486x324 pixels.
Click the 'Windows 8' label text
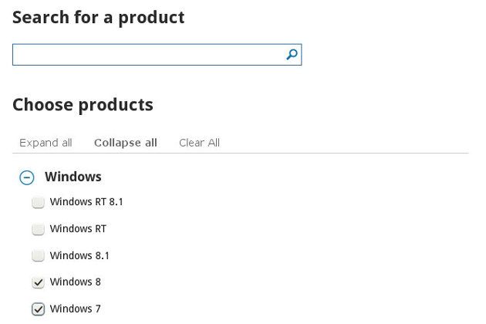pos(75,282)
